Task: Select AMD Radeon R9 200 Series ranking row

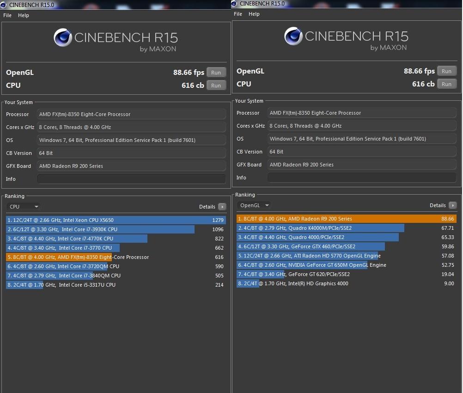Action: pos(347,219)
